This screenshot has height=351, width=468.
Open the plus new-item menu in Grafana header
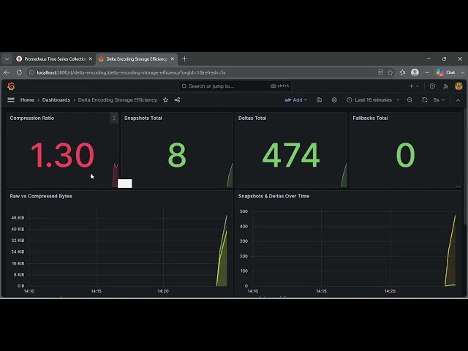(414, 86)
